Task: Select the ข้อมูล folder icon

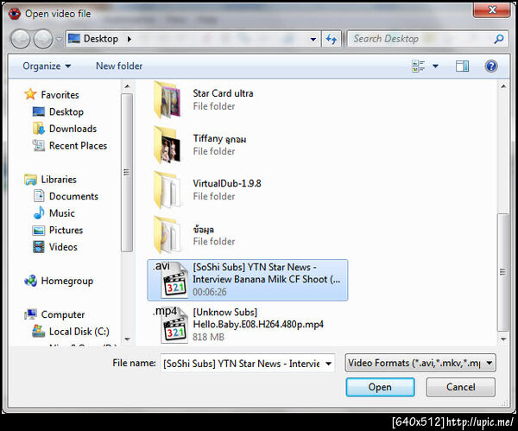Action: click(x=167, y=235)
